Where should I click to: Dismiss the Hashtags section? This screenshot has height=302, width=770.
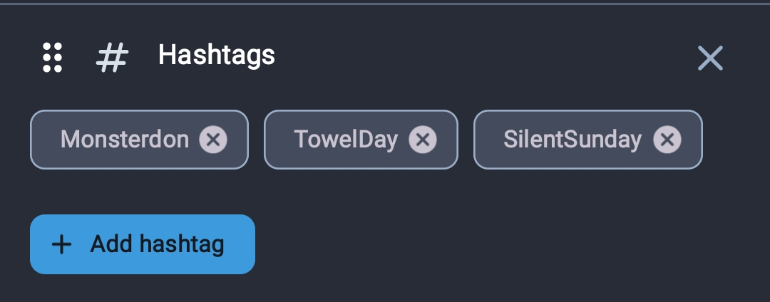tap(710, 58)
